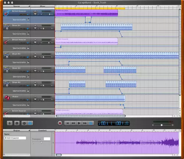
Task: Click the transpose slider under Erweitert
Action: 41,142
